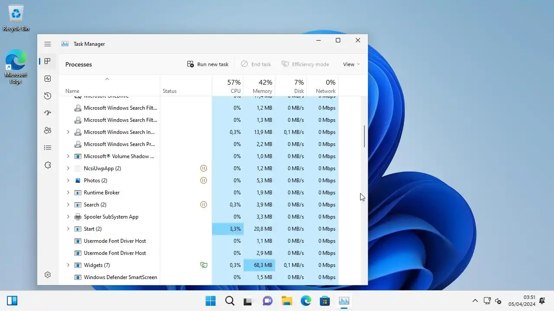554x311 pixels.
Task: Open the Users sidebar icon
Action: click(x=48, y=130)
